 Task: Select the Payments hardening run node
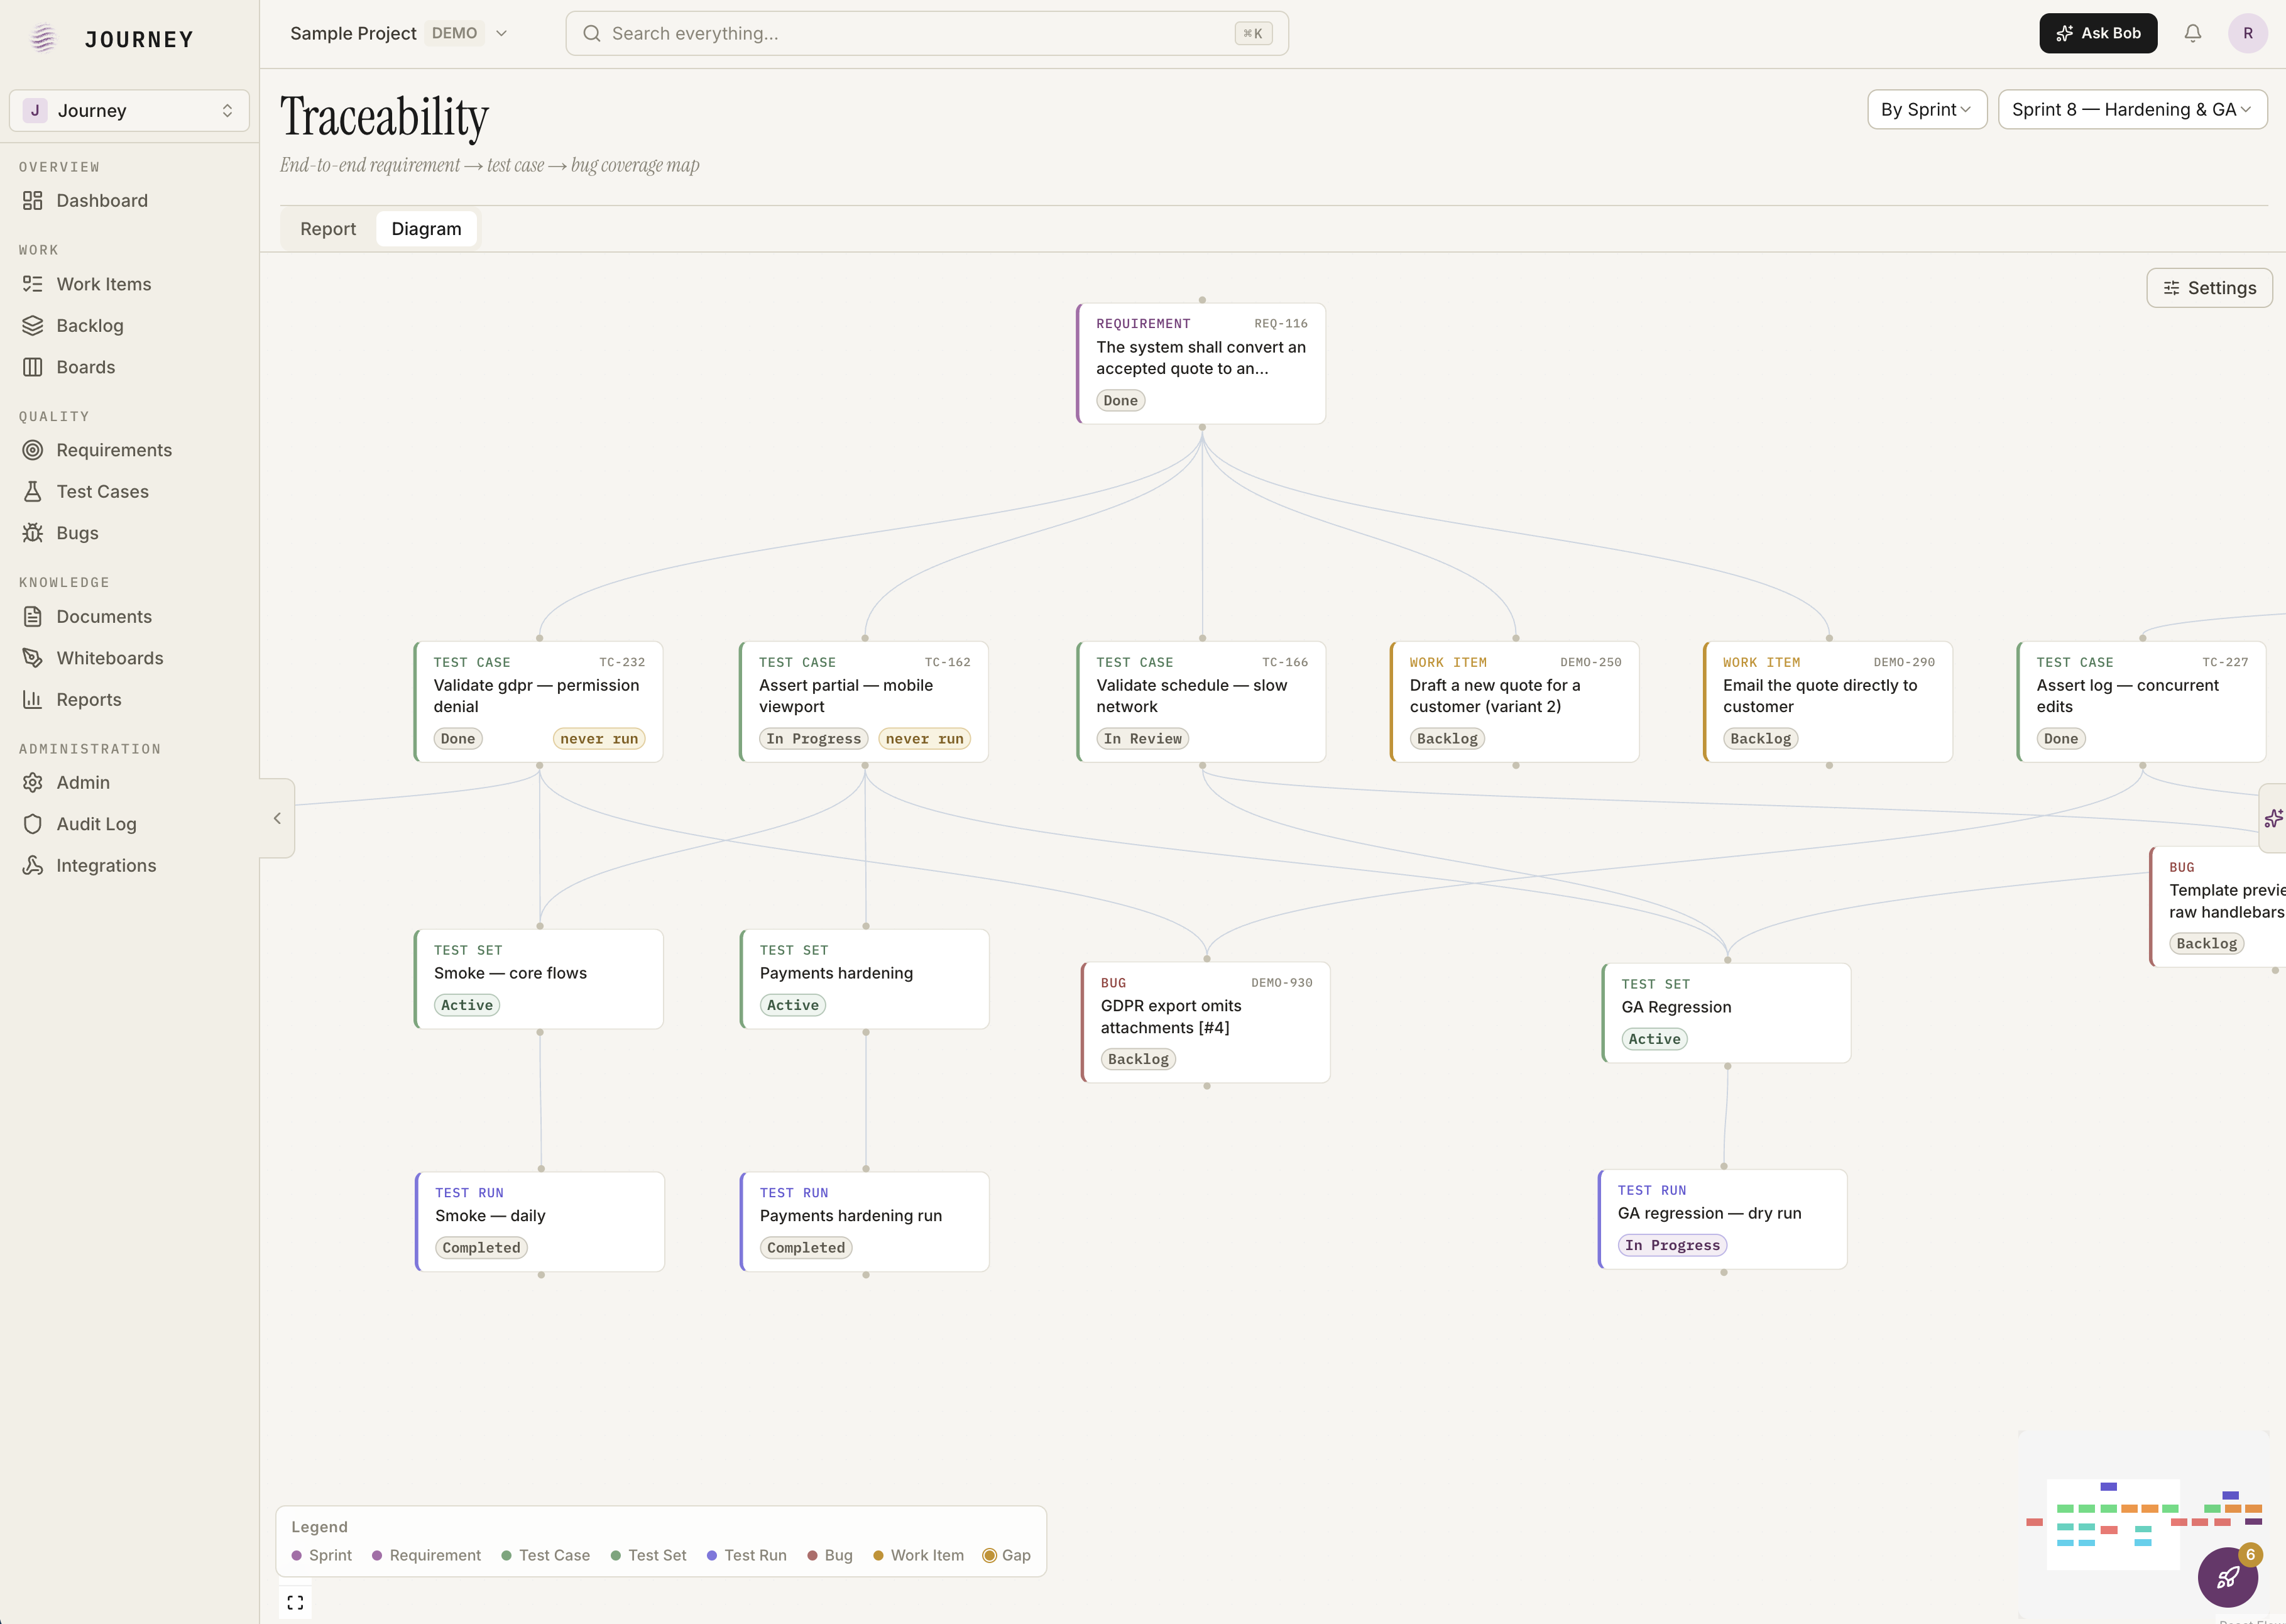coord(865,1221)
